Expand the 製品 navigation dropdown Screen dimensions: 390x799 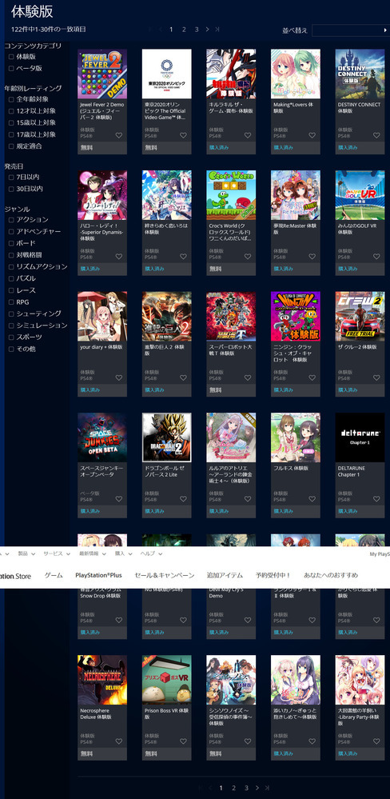pyautogui.click(x=26, y=553)
